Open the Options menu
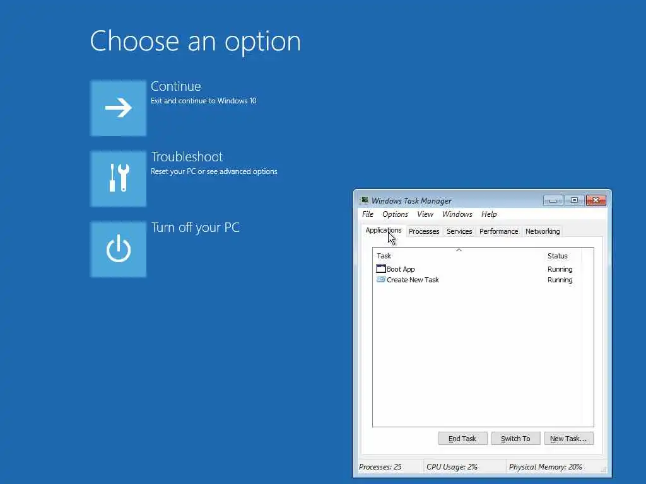This screenshot has height=484, width=646. (x=395, y=214)
